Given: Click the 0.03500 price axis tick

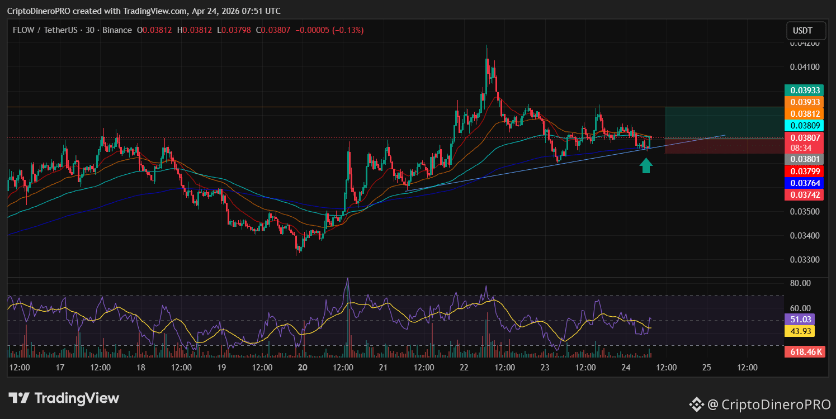Looking at the screenshot, I should pos(805,212).
